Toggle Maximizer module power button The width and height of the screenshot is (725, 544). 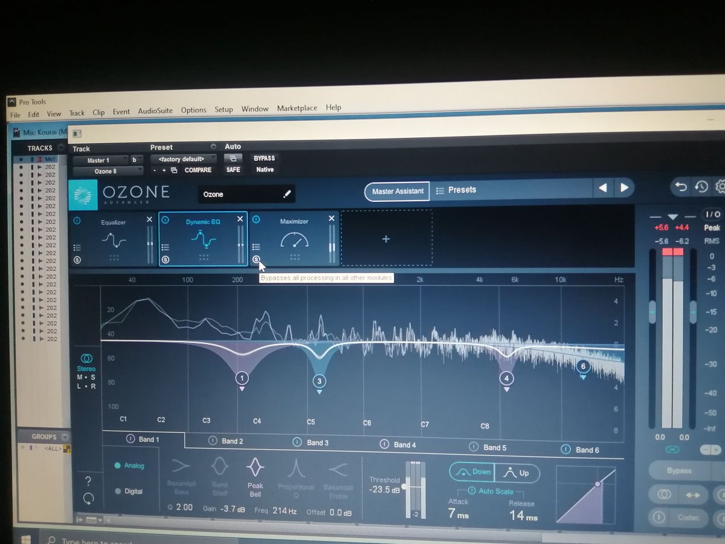[256, 220]
